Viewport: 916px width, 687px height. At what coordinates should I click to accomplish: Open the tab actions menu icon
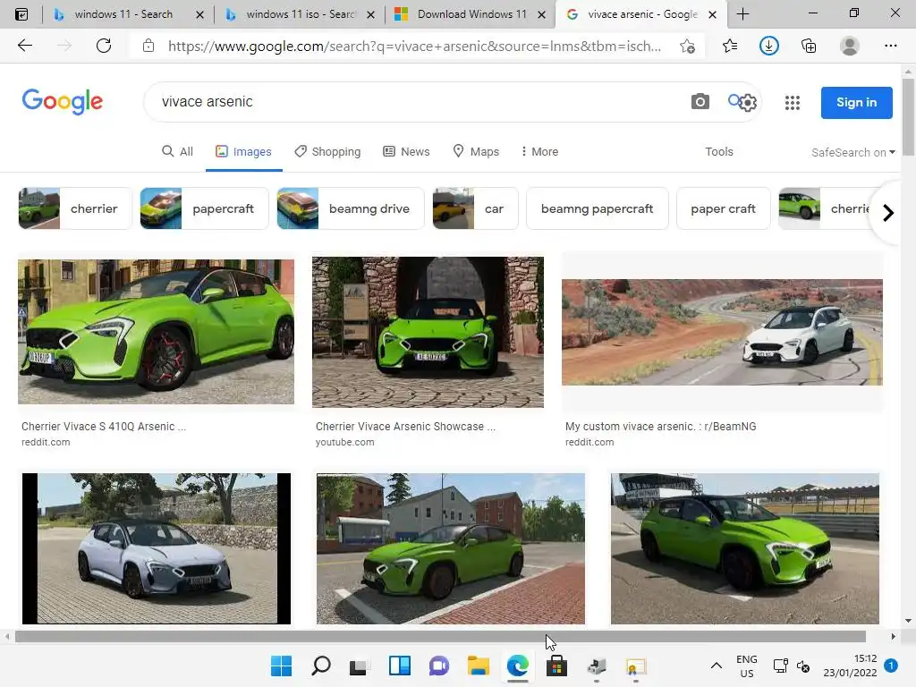pos(21,14)
